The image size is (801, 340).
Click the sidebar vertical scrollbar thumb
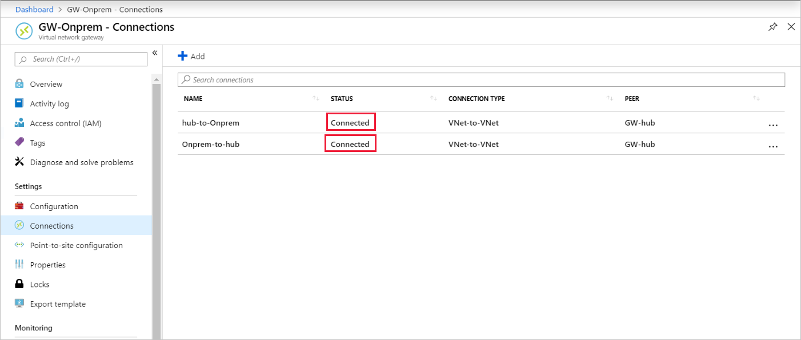point(157,211)
